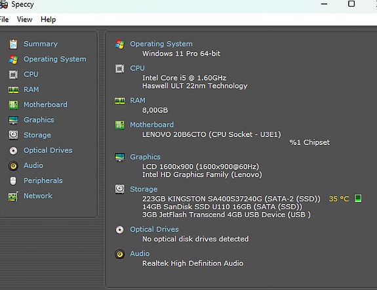Click the CPU chip icon in sidebar
377x290 pixels.
click(13, 75)
